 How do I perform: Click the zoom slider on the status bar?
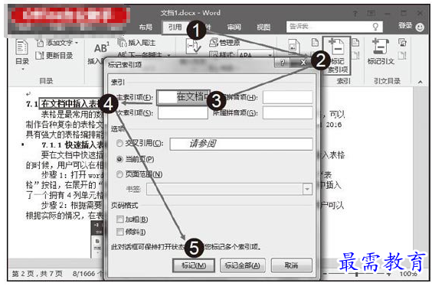[357, 275]
